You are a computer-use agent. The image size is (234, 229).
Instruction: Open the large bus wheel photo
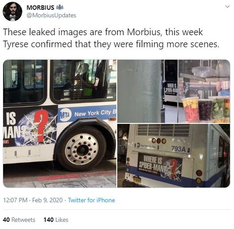coord(60,123)
